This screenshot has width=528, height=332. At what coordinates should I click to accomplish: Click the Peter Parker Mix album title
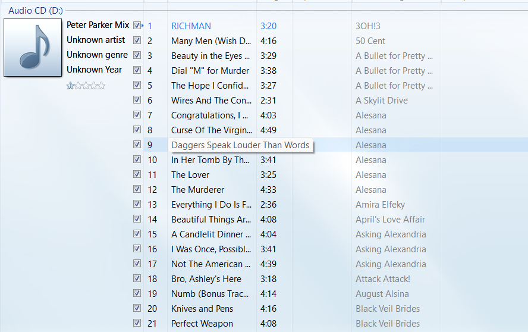click(x=98, y=25)
